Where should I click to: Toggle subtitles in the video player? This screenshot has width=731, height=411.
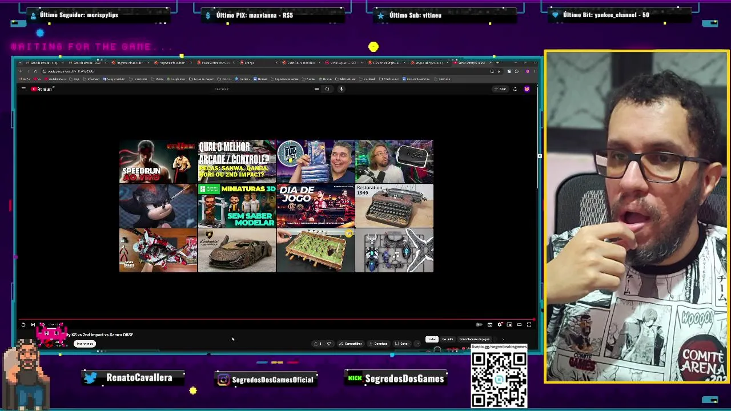[490, 325]
